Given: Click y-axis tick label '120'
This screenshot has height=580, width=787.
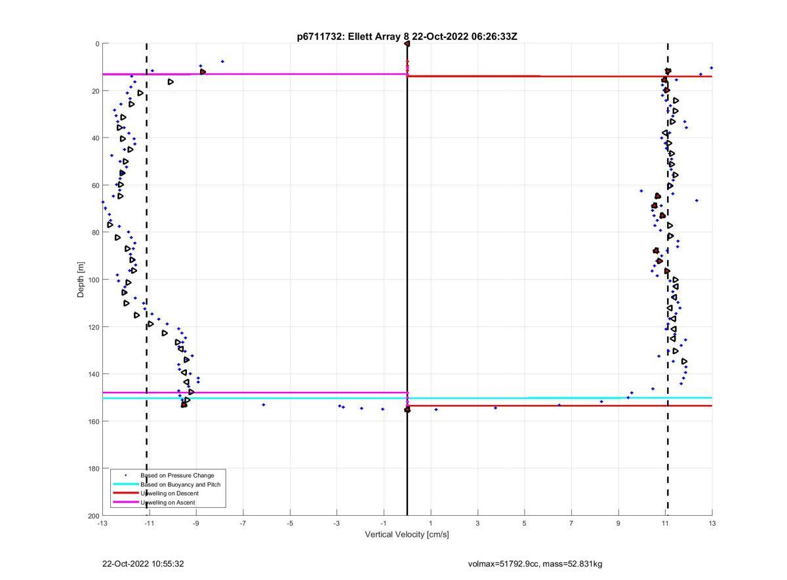Looking at the screenshot, I should point(93,327).
